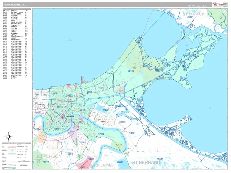Click the "WESTWEGO" index row
This screenshot has width=231, height=173.
[x=15, y=40]
